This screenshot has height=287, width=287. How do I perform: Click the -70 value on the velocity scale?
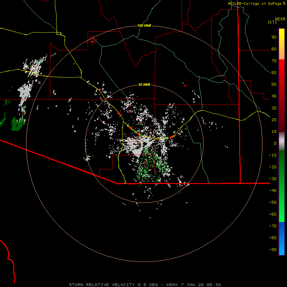click(273, 226)
